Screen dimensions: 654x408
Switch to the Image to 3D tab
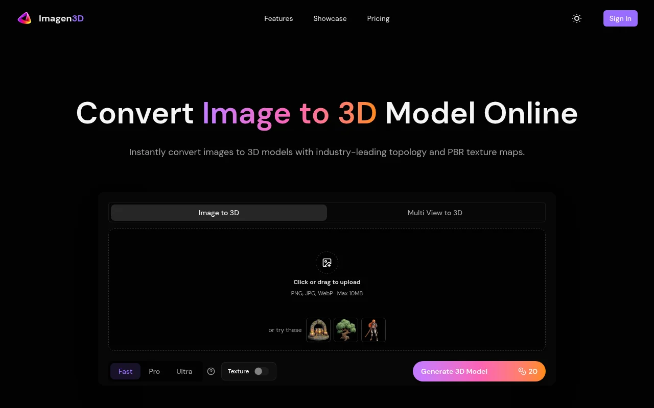219,213
